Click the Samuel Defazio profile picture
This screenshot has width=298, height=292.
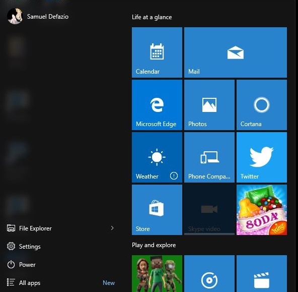click(15, 16)
